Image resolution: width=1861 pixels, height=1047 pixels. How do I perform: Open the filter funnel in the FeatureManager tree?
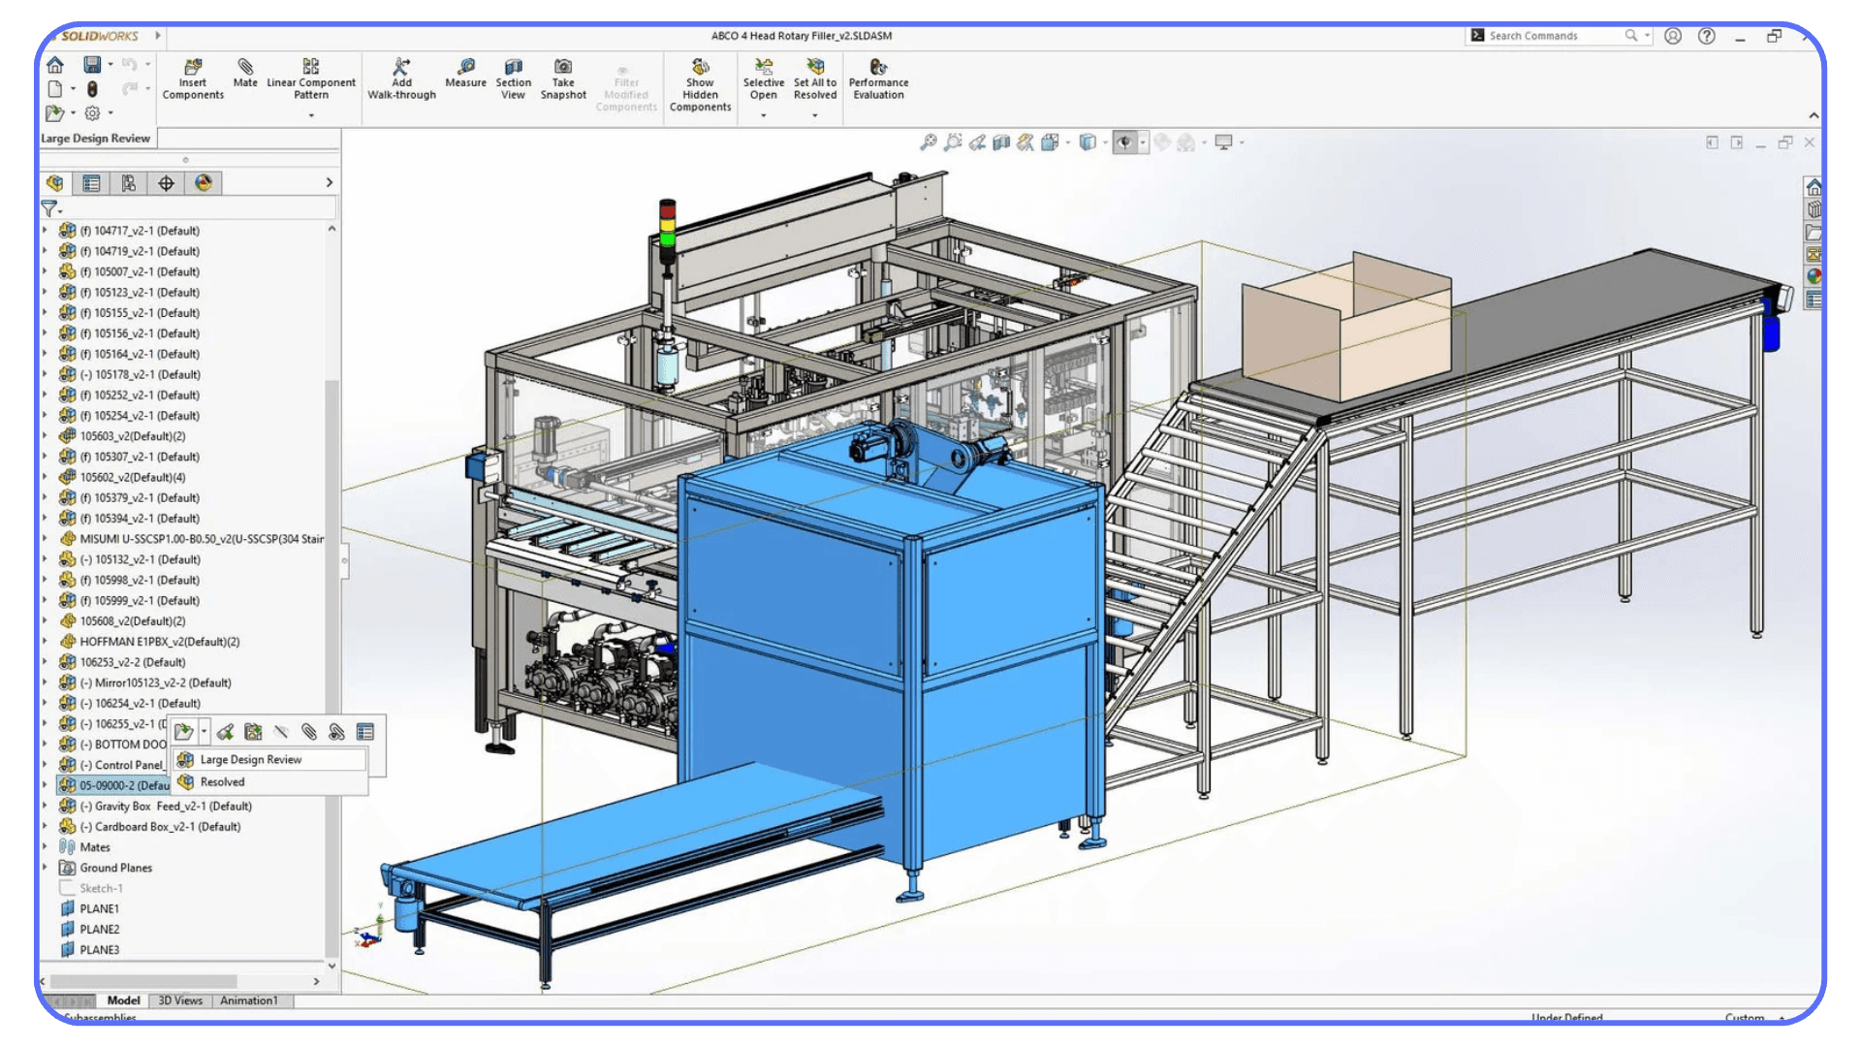coord(47,206)
